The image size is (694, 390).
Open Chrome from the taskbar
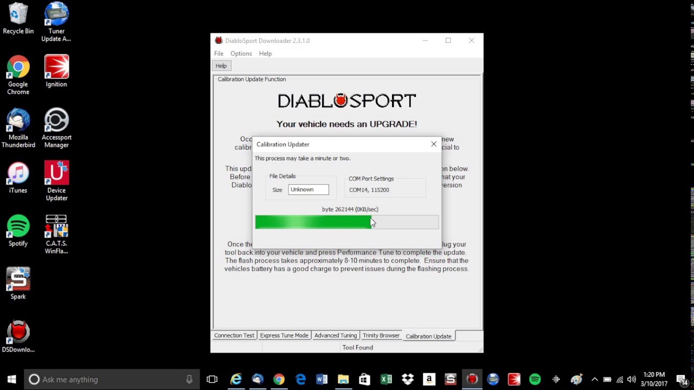(279, 379)
